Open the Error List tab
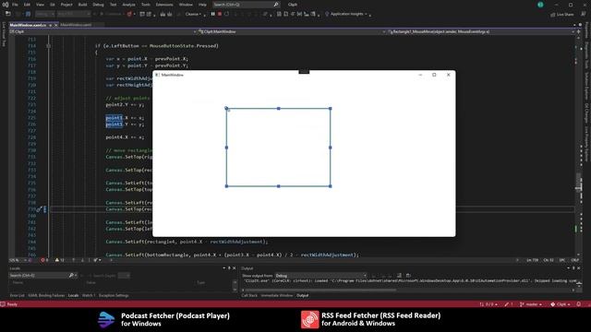This screenshot has width=591, height=332. [x=17, y=295]
